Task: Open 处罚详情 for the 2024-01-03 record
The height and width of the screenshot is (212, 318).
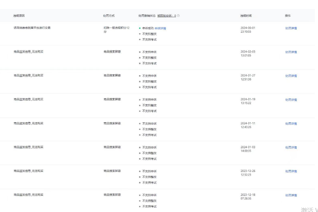Action: coord(291,148)
